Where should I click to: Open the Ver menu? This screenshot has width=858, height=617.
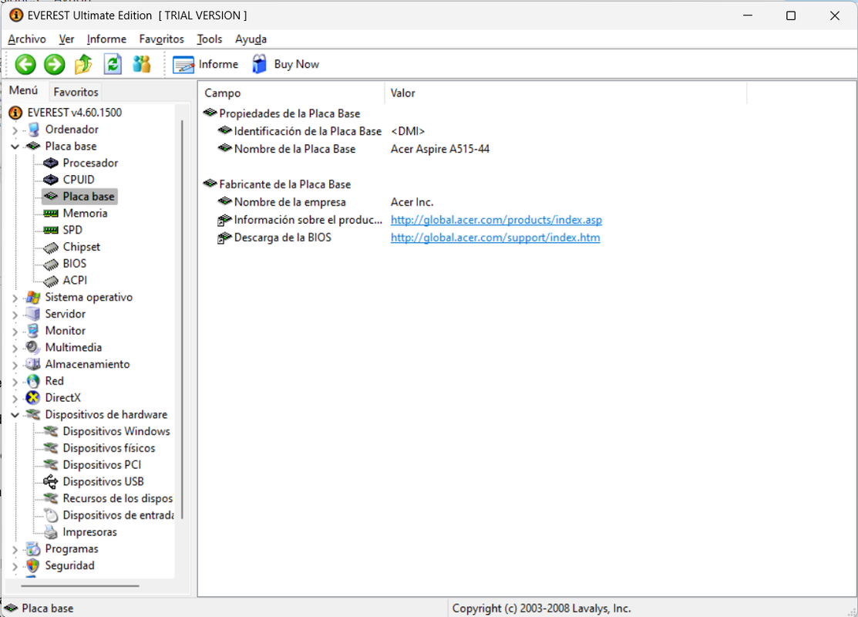pos(66,39)
